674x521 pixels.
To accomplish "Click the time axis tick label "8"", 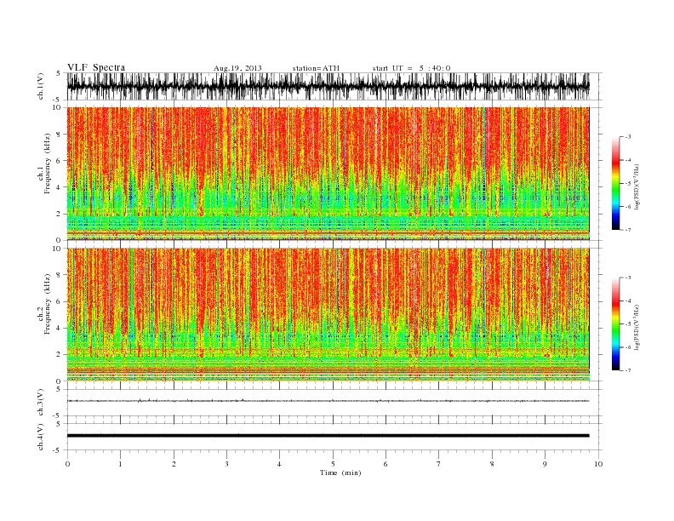I will pos(492,464).
